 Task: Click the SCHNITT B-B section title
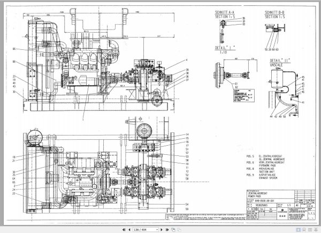[x=274, y=12]
